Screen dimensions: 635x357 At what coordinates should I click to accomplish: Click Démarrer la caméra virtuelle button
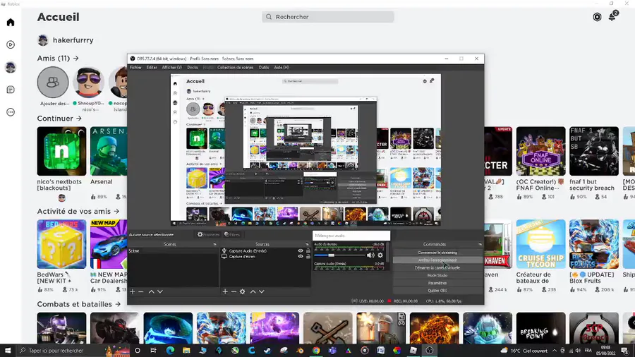point(437,268)
